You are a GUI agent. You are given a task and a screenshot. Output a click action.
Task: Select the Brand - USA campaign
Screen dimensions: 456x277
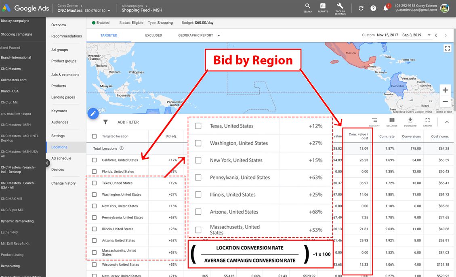(x=10, y=91)
